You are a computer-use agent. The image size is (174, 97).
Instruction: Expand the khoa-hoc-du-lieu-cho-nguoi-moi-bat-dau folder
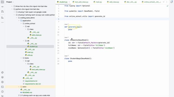(x=12, y=6)
